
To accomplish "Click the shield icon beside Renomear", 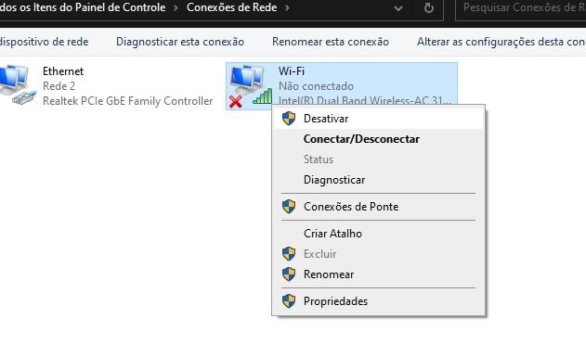I will tap(289, 274).
